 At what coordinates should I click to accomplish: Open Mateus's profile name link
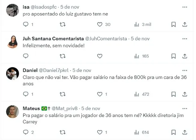(31, 108)
